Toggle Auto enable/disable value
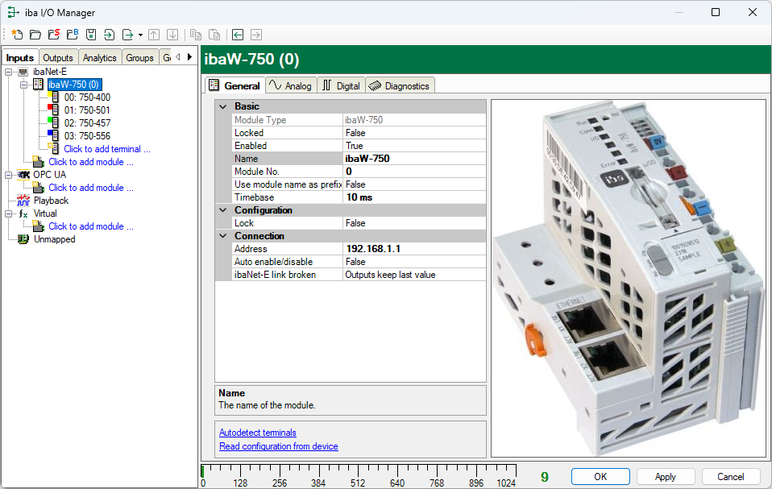The width and height of the screenshot is (772, 489). pyautogui.click(x=414, y=262)
